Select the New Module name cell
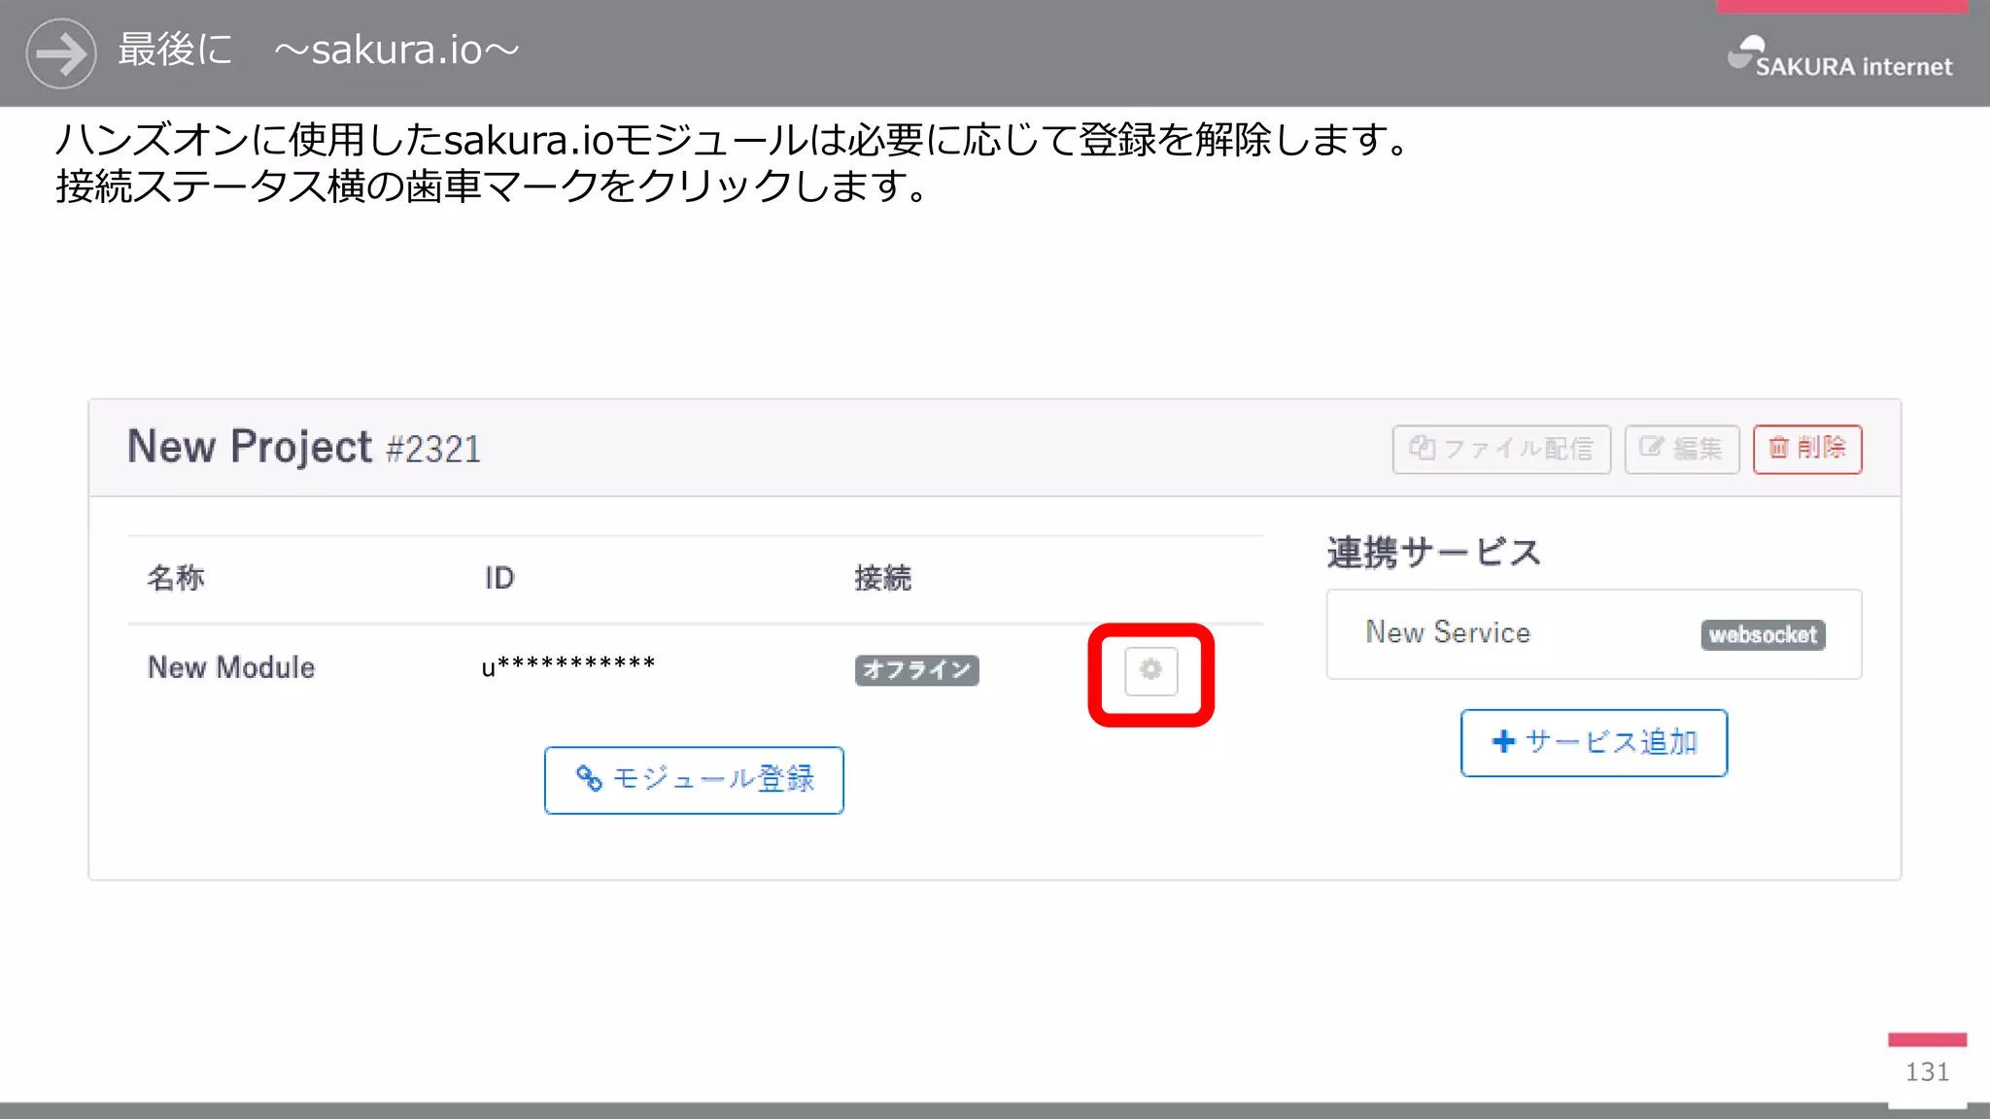The width and height of the screenshot is (1990, 1119). tap(231, 667)
